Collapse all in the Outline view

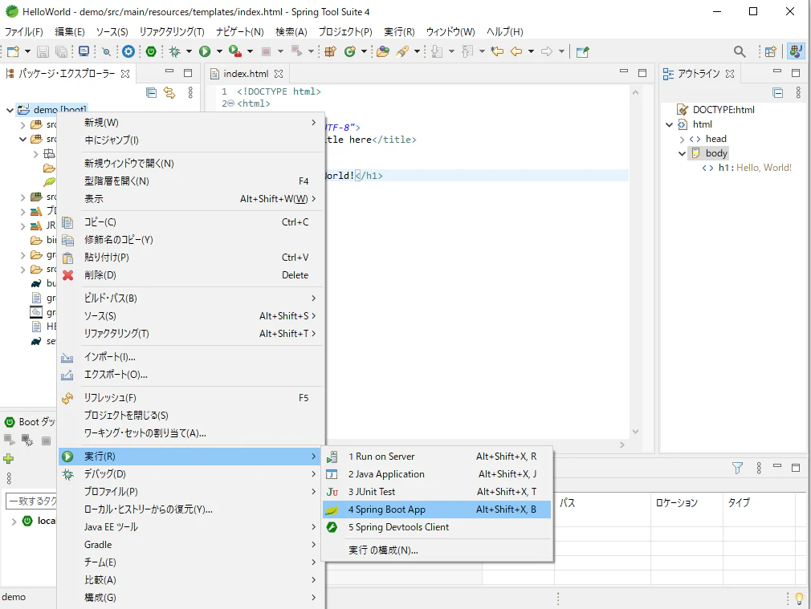(777, 93)
